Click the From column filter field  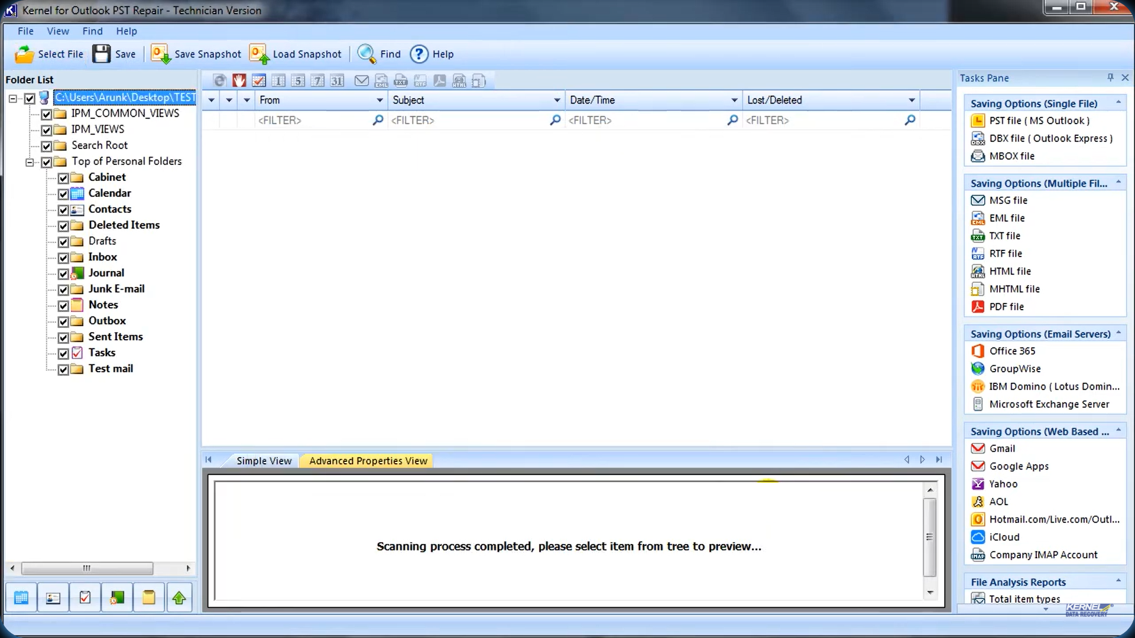coord(320,121)
